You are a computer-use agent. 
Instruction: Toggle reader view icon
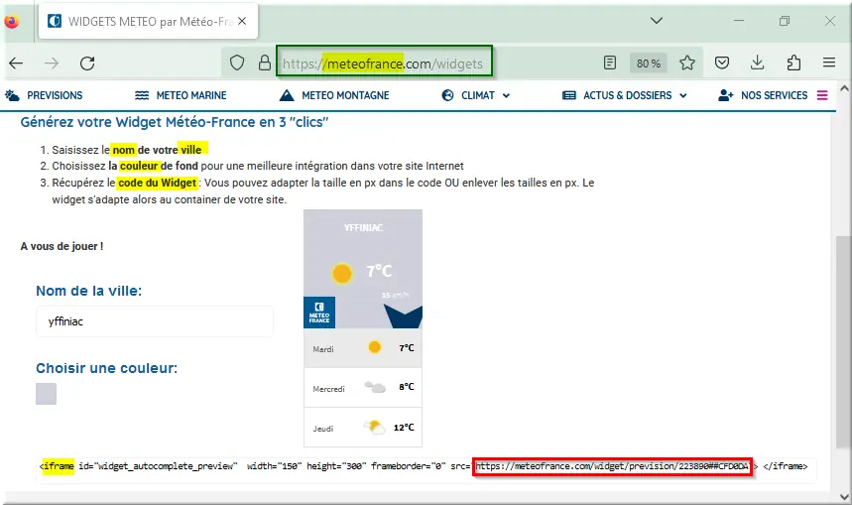pos(610,63)
